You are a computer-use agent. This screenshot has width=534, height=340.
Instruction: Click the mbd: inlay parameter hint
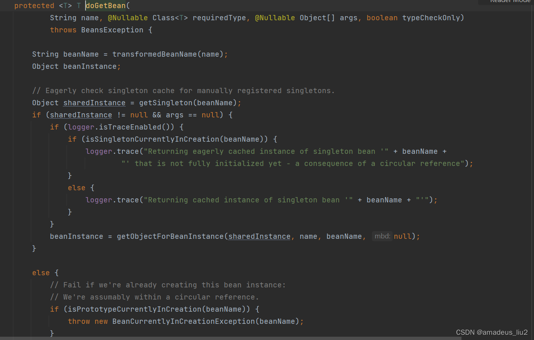tap(382, 236)
